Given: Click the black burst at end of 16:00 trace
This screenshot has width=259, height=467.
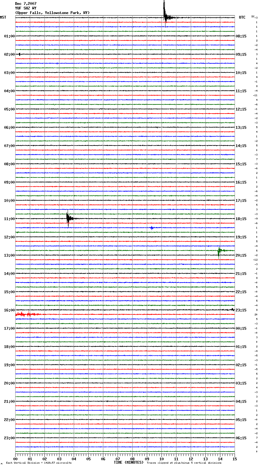Looking at the screenshot, I should [232, 310].
